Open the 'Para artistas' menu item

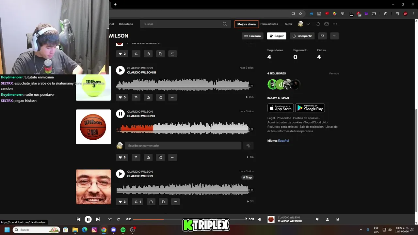click(269, 24)
